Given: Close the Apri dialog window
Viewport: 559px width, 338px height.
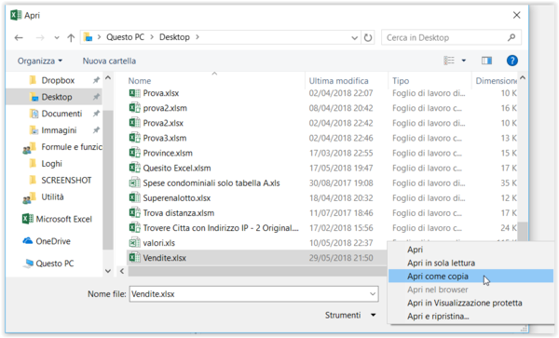Looking at the screenshot, I should click(x=516, y=15).
